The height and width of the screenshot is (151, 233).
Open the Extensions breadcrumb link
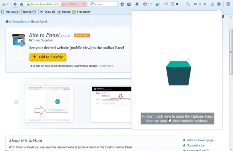click(20, 22)
